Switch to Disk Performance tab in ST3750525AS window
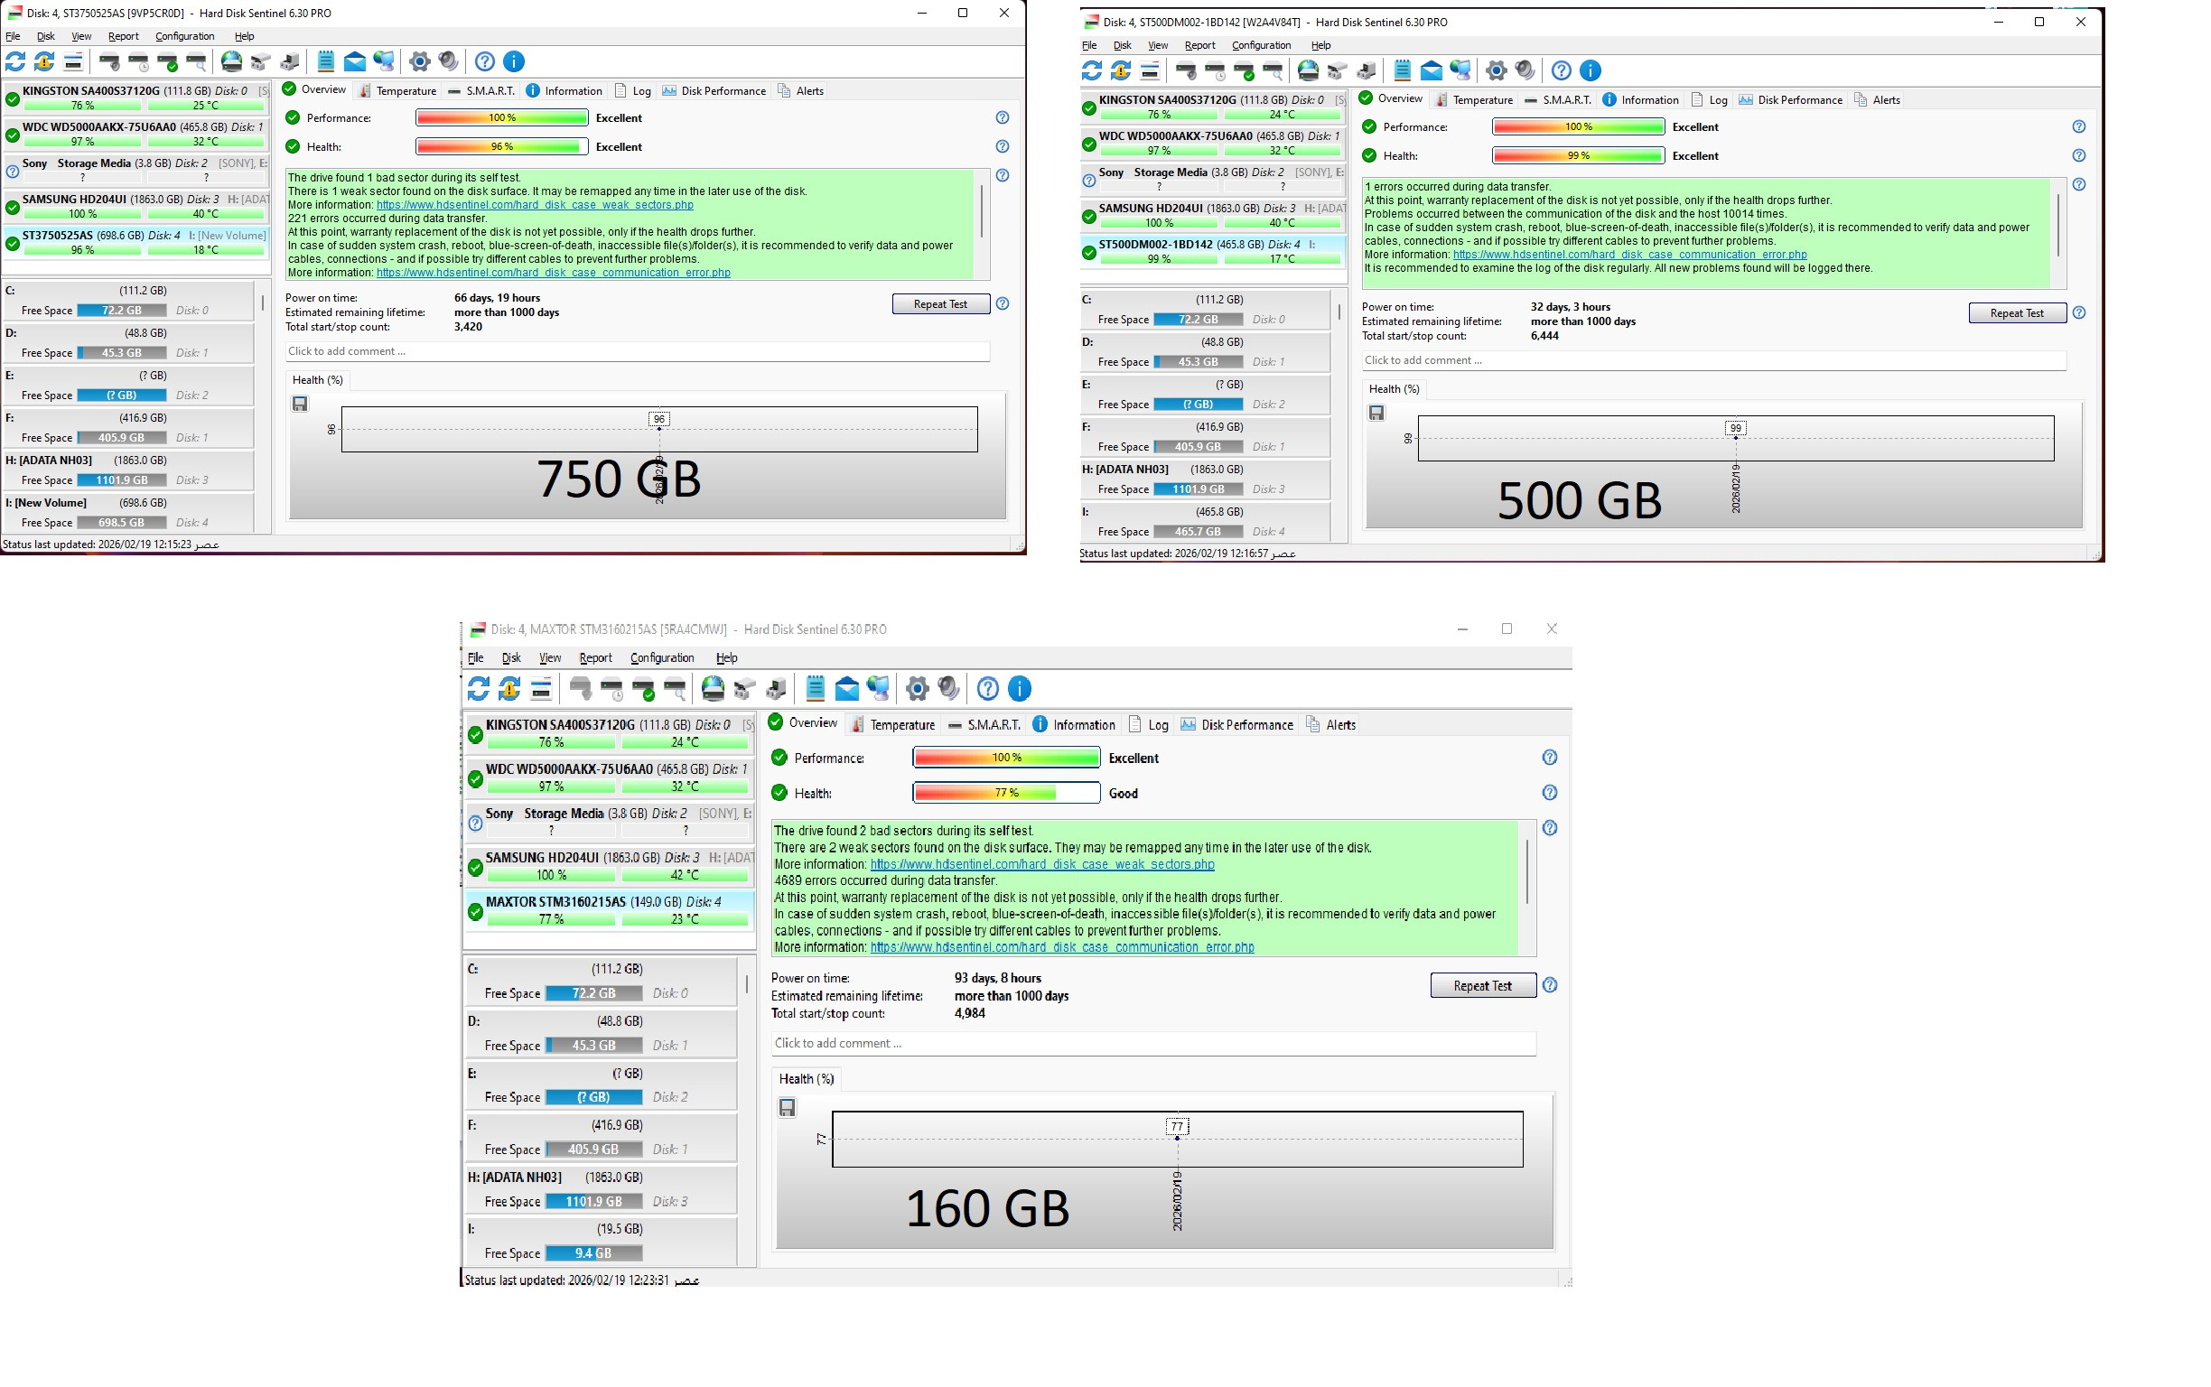This screenshot has width=2211, height=1387. [x=714, y=91]
